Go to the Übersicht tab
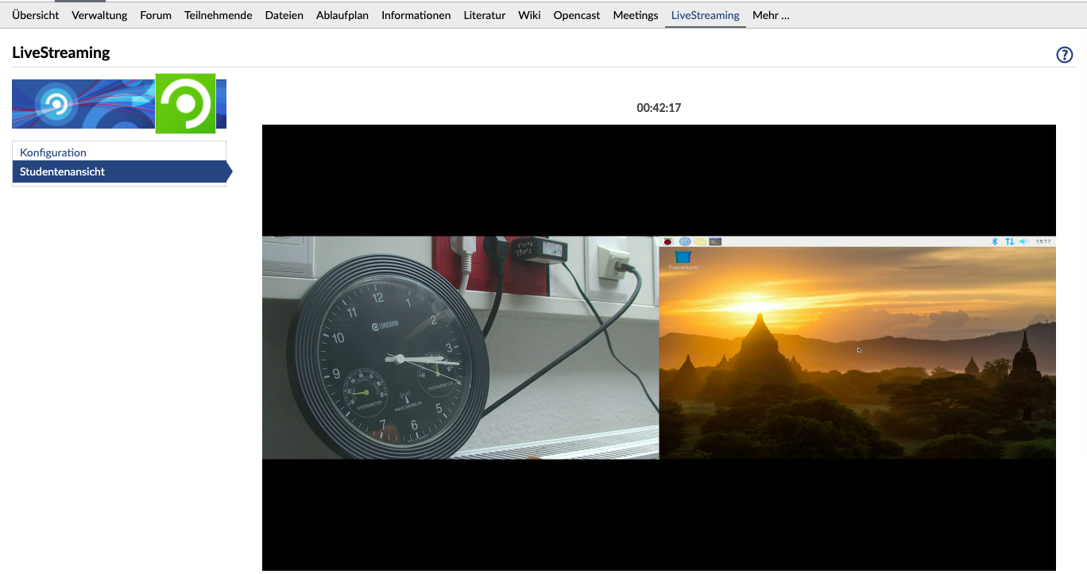 coord(35,15)
